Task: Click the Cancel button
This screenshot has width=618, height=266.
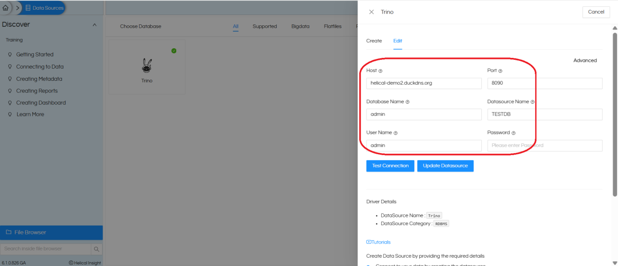Action: (x=596, y=12)
